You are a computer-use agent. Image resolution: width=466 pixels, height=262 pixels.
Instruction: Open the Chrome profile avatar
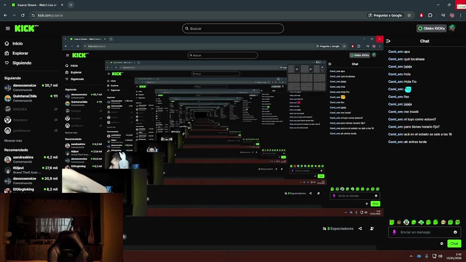[x=452, y=15]
